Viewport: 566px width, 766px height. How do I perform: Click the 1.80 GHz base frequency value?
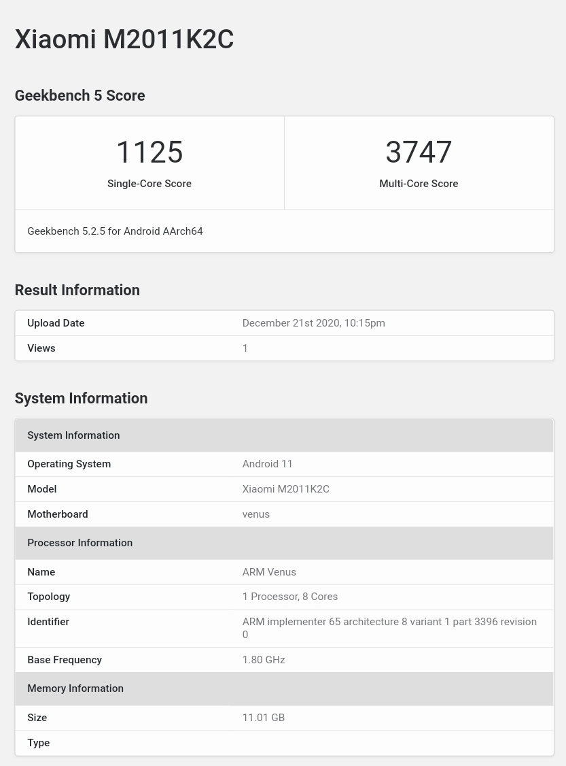pos(263,660)
